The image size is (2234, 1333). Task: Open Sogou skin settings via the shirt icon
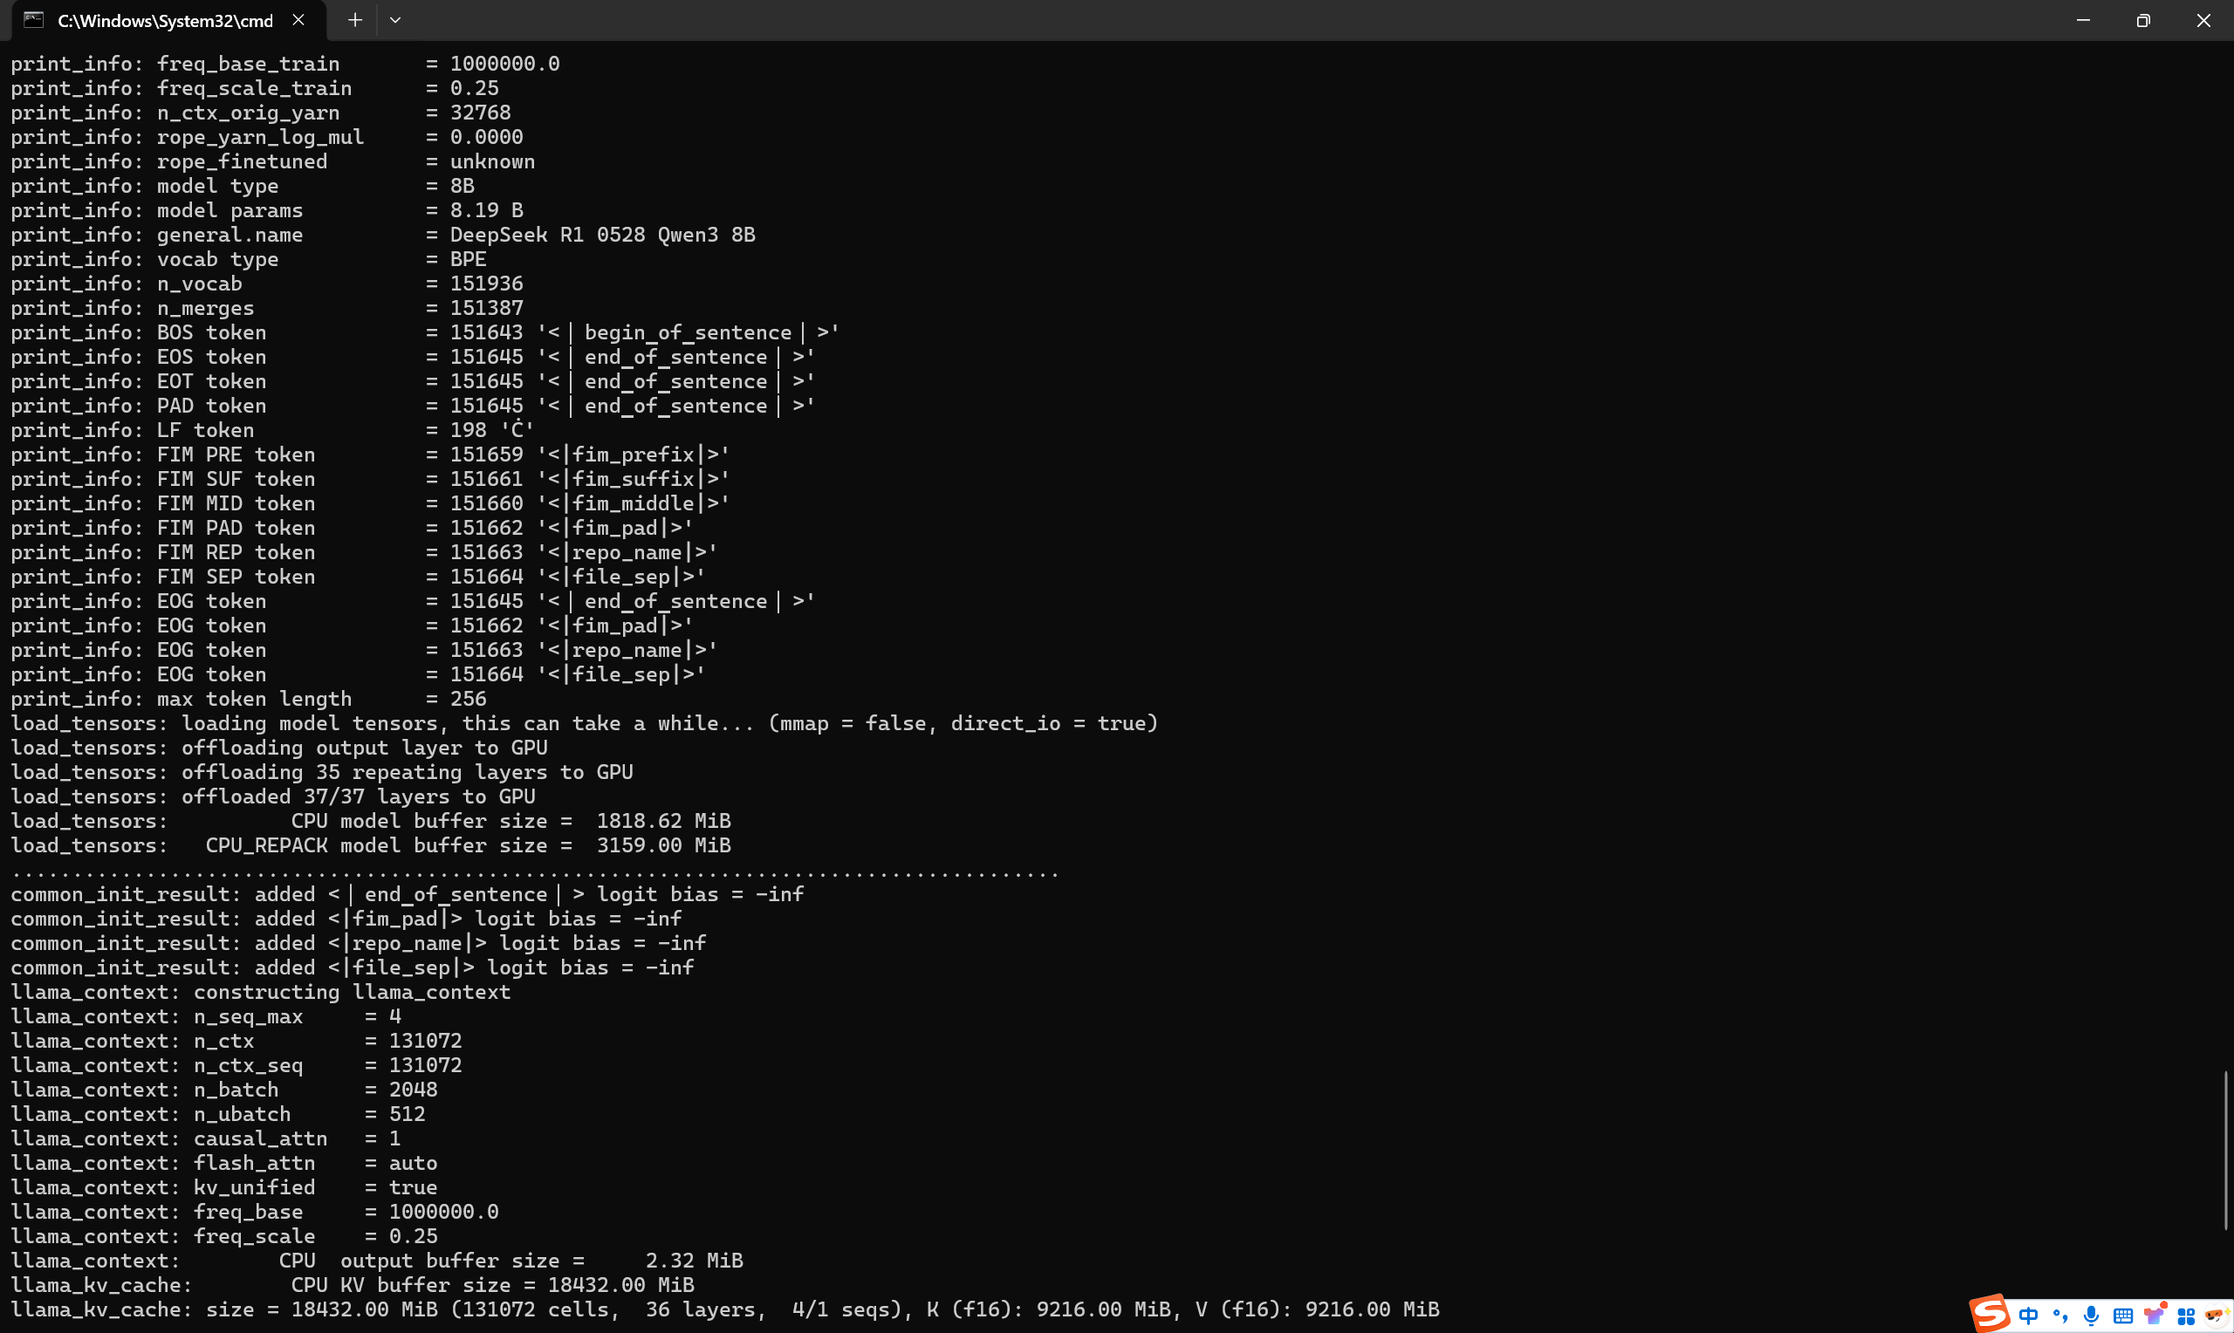(2155, 1316)
